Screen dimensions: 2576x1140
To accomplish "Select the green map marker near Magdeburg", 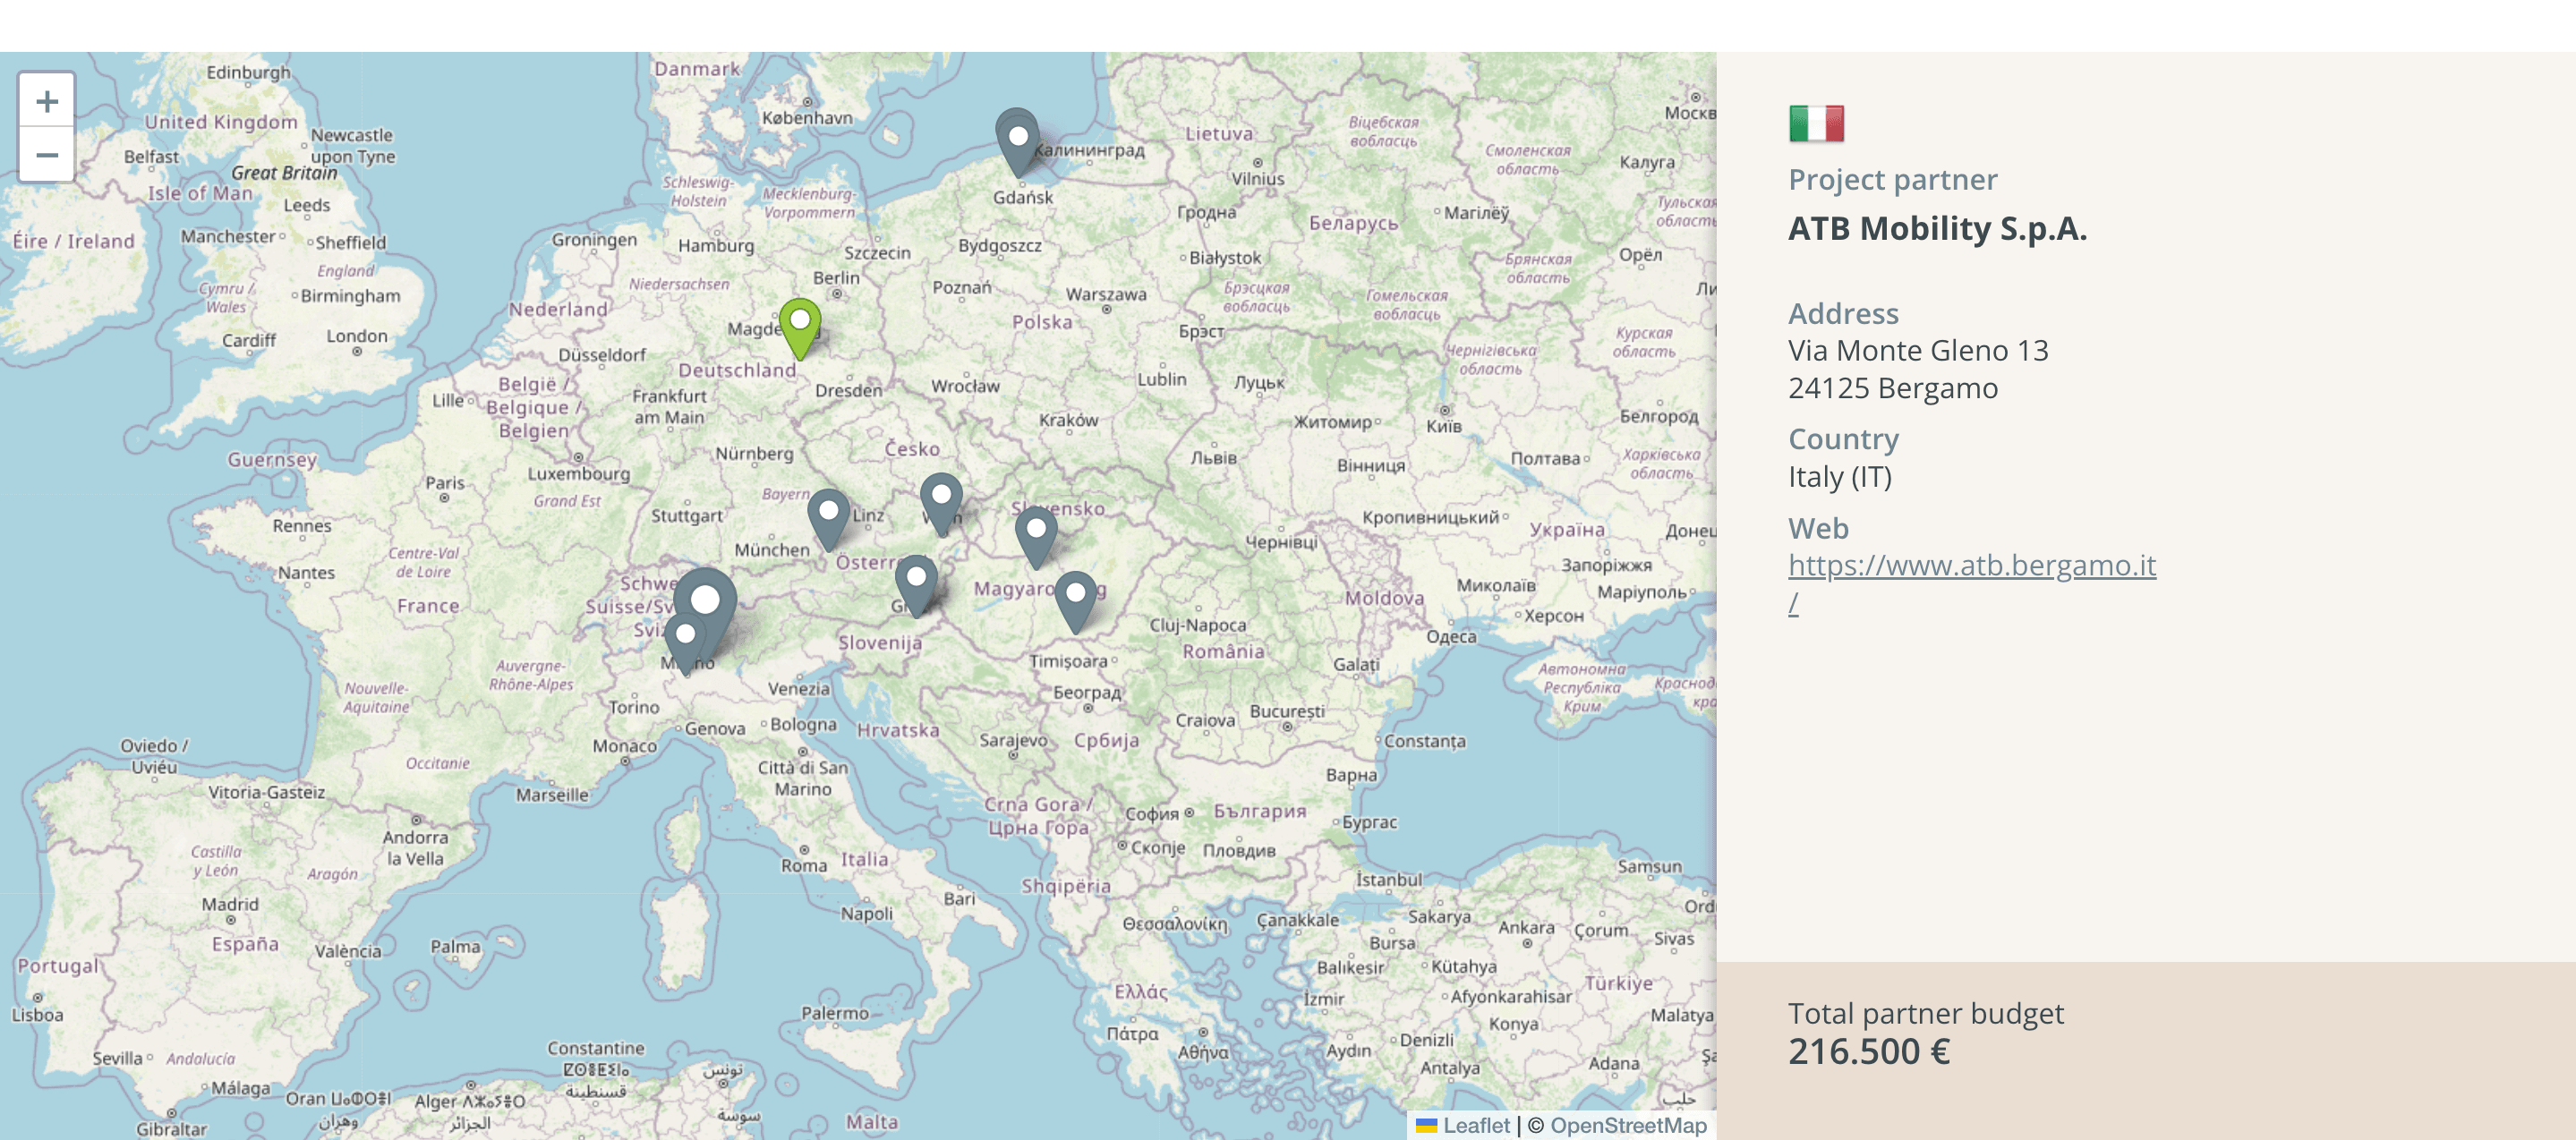I will (800, 323).
